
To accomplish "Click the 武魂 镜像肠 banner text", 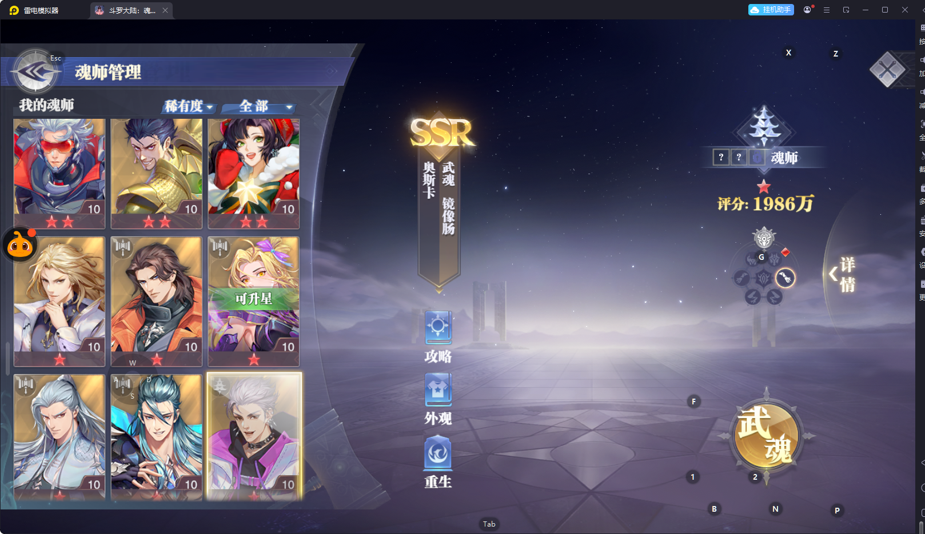I will pyautogui.click(x=448, y=198).
